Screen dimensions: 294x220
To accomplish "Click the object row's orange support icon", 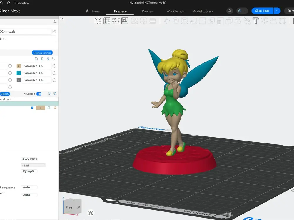I will 55,108.
